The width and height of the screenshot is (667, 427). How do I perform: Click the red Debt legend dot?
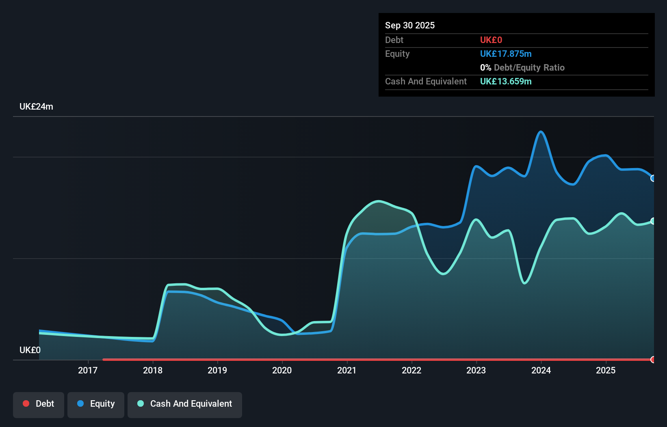tap(26, 403)
